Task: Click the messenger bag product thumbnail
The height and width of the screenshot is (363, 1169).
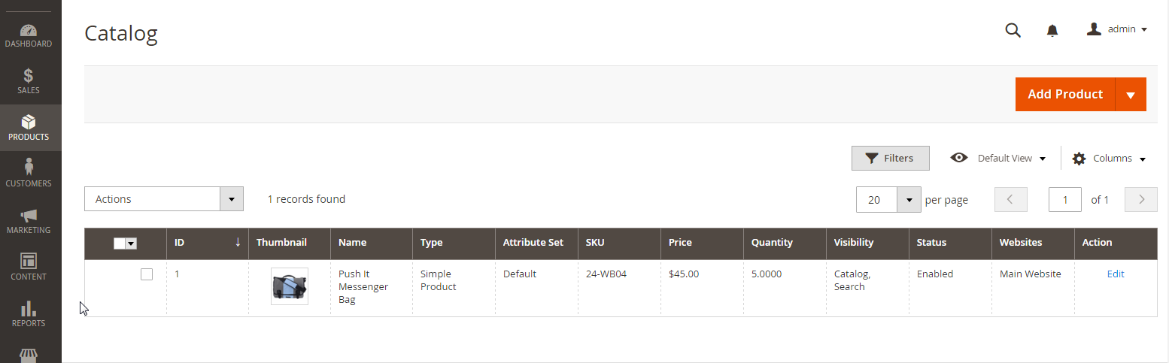Action: coord(290,286)
